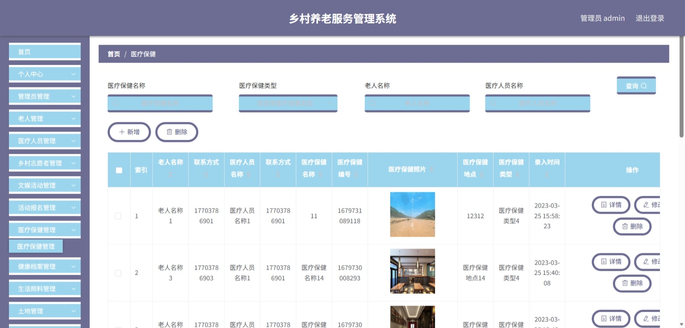Check the checkbox for row 1
Screen dimensions: 685x328
[118, 216]
